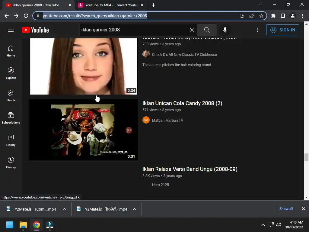Open Katie Holmes Garnier video thumbnail
The height and width of the screenshot is (232, 309).
coord(83,66)
